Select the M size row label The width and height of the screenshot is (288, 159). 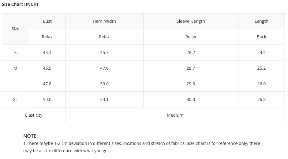point(15,68)
